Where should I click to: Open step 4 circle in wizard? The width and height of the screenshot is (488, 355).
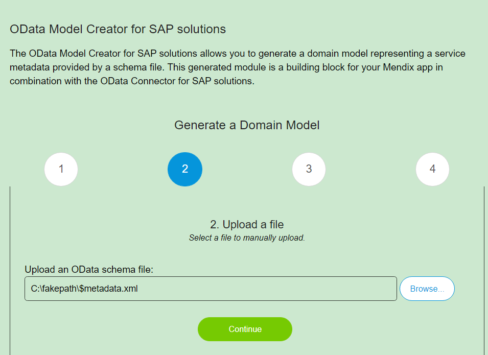[432, 169]
